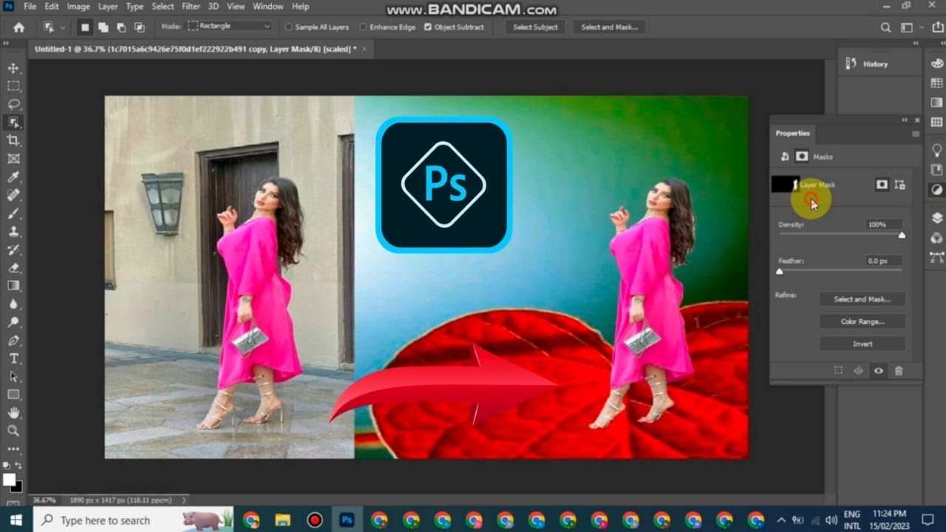946x532 pixels.
Task: Delete the mask with the trash icon
Action: tap(899, 371)
